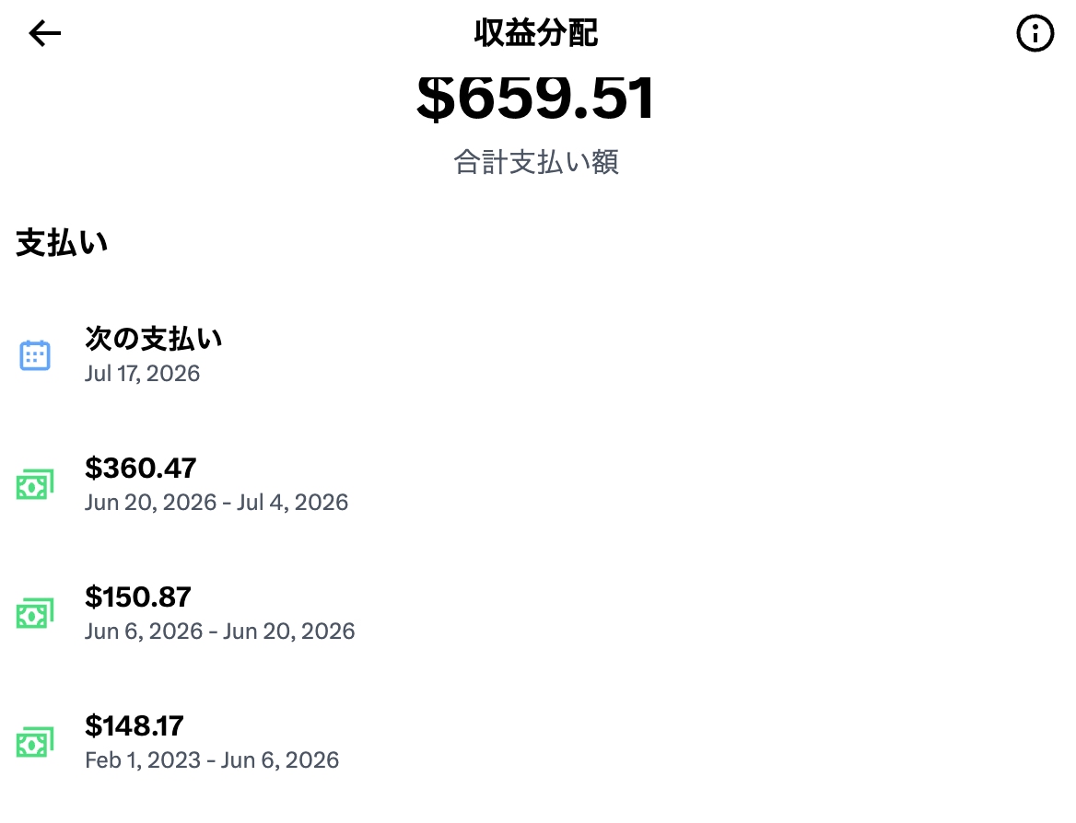Select the 収益分配 page title
The width and height of the screenshot is (1076, 823).
point(536,32)
